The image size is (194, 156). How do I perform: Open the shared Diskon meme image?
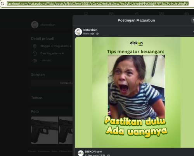[136, 92]
